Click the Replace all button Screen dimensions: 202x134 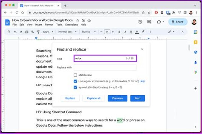pyautogui.click(x=94, y=98)
